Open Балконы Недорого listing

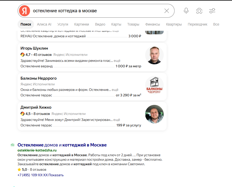(39, 78)
